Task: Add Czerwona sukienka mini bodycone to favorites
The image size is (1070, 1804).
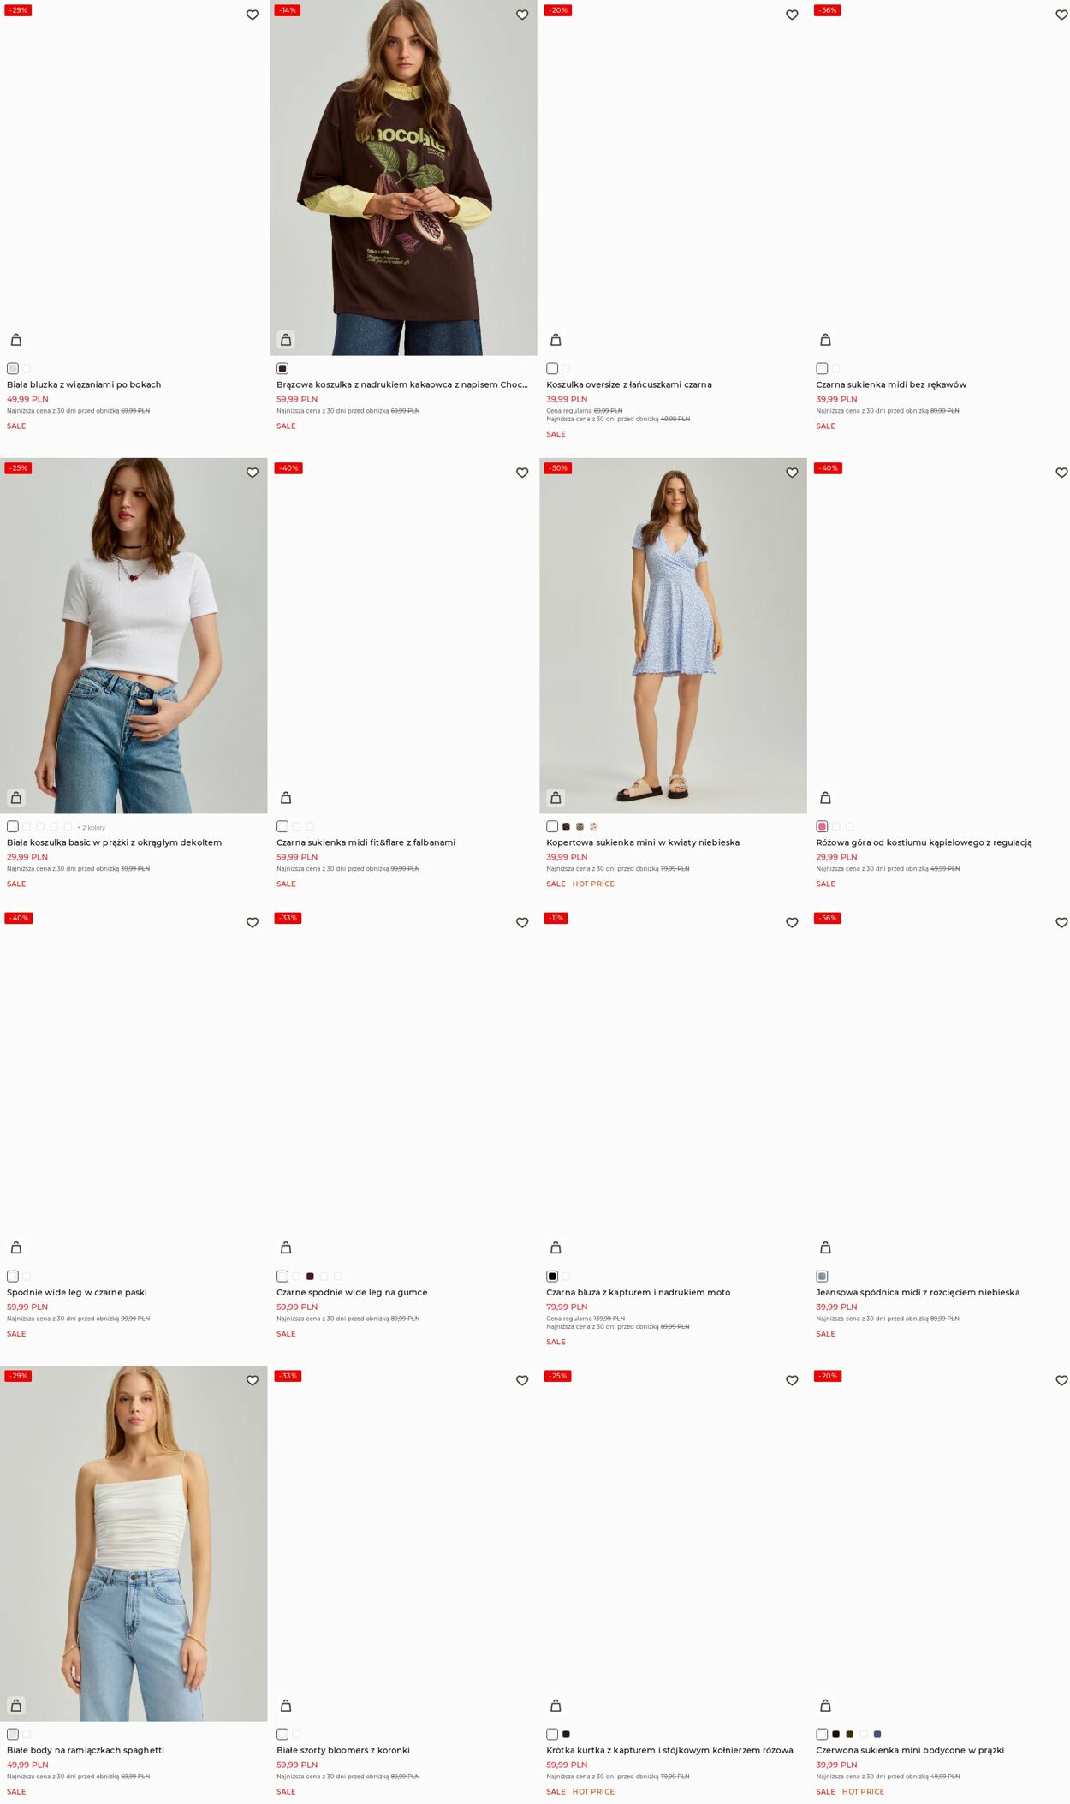Action: (x=1061, y=1380)
